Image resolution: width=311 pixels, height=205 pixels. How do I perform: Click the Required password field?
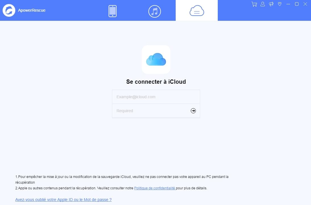point(148,111)
